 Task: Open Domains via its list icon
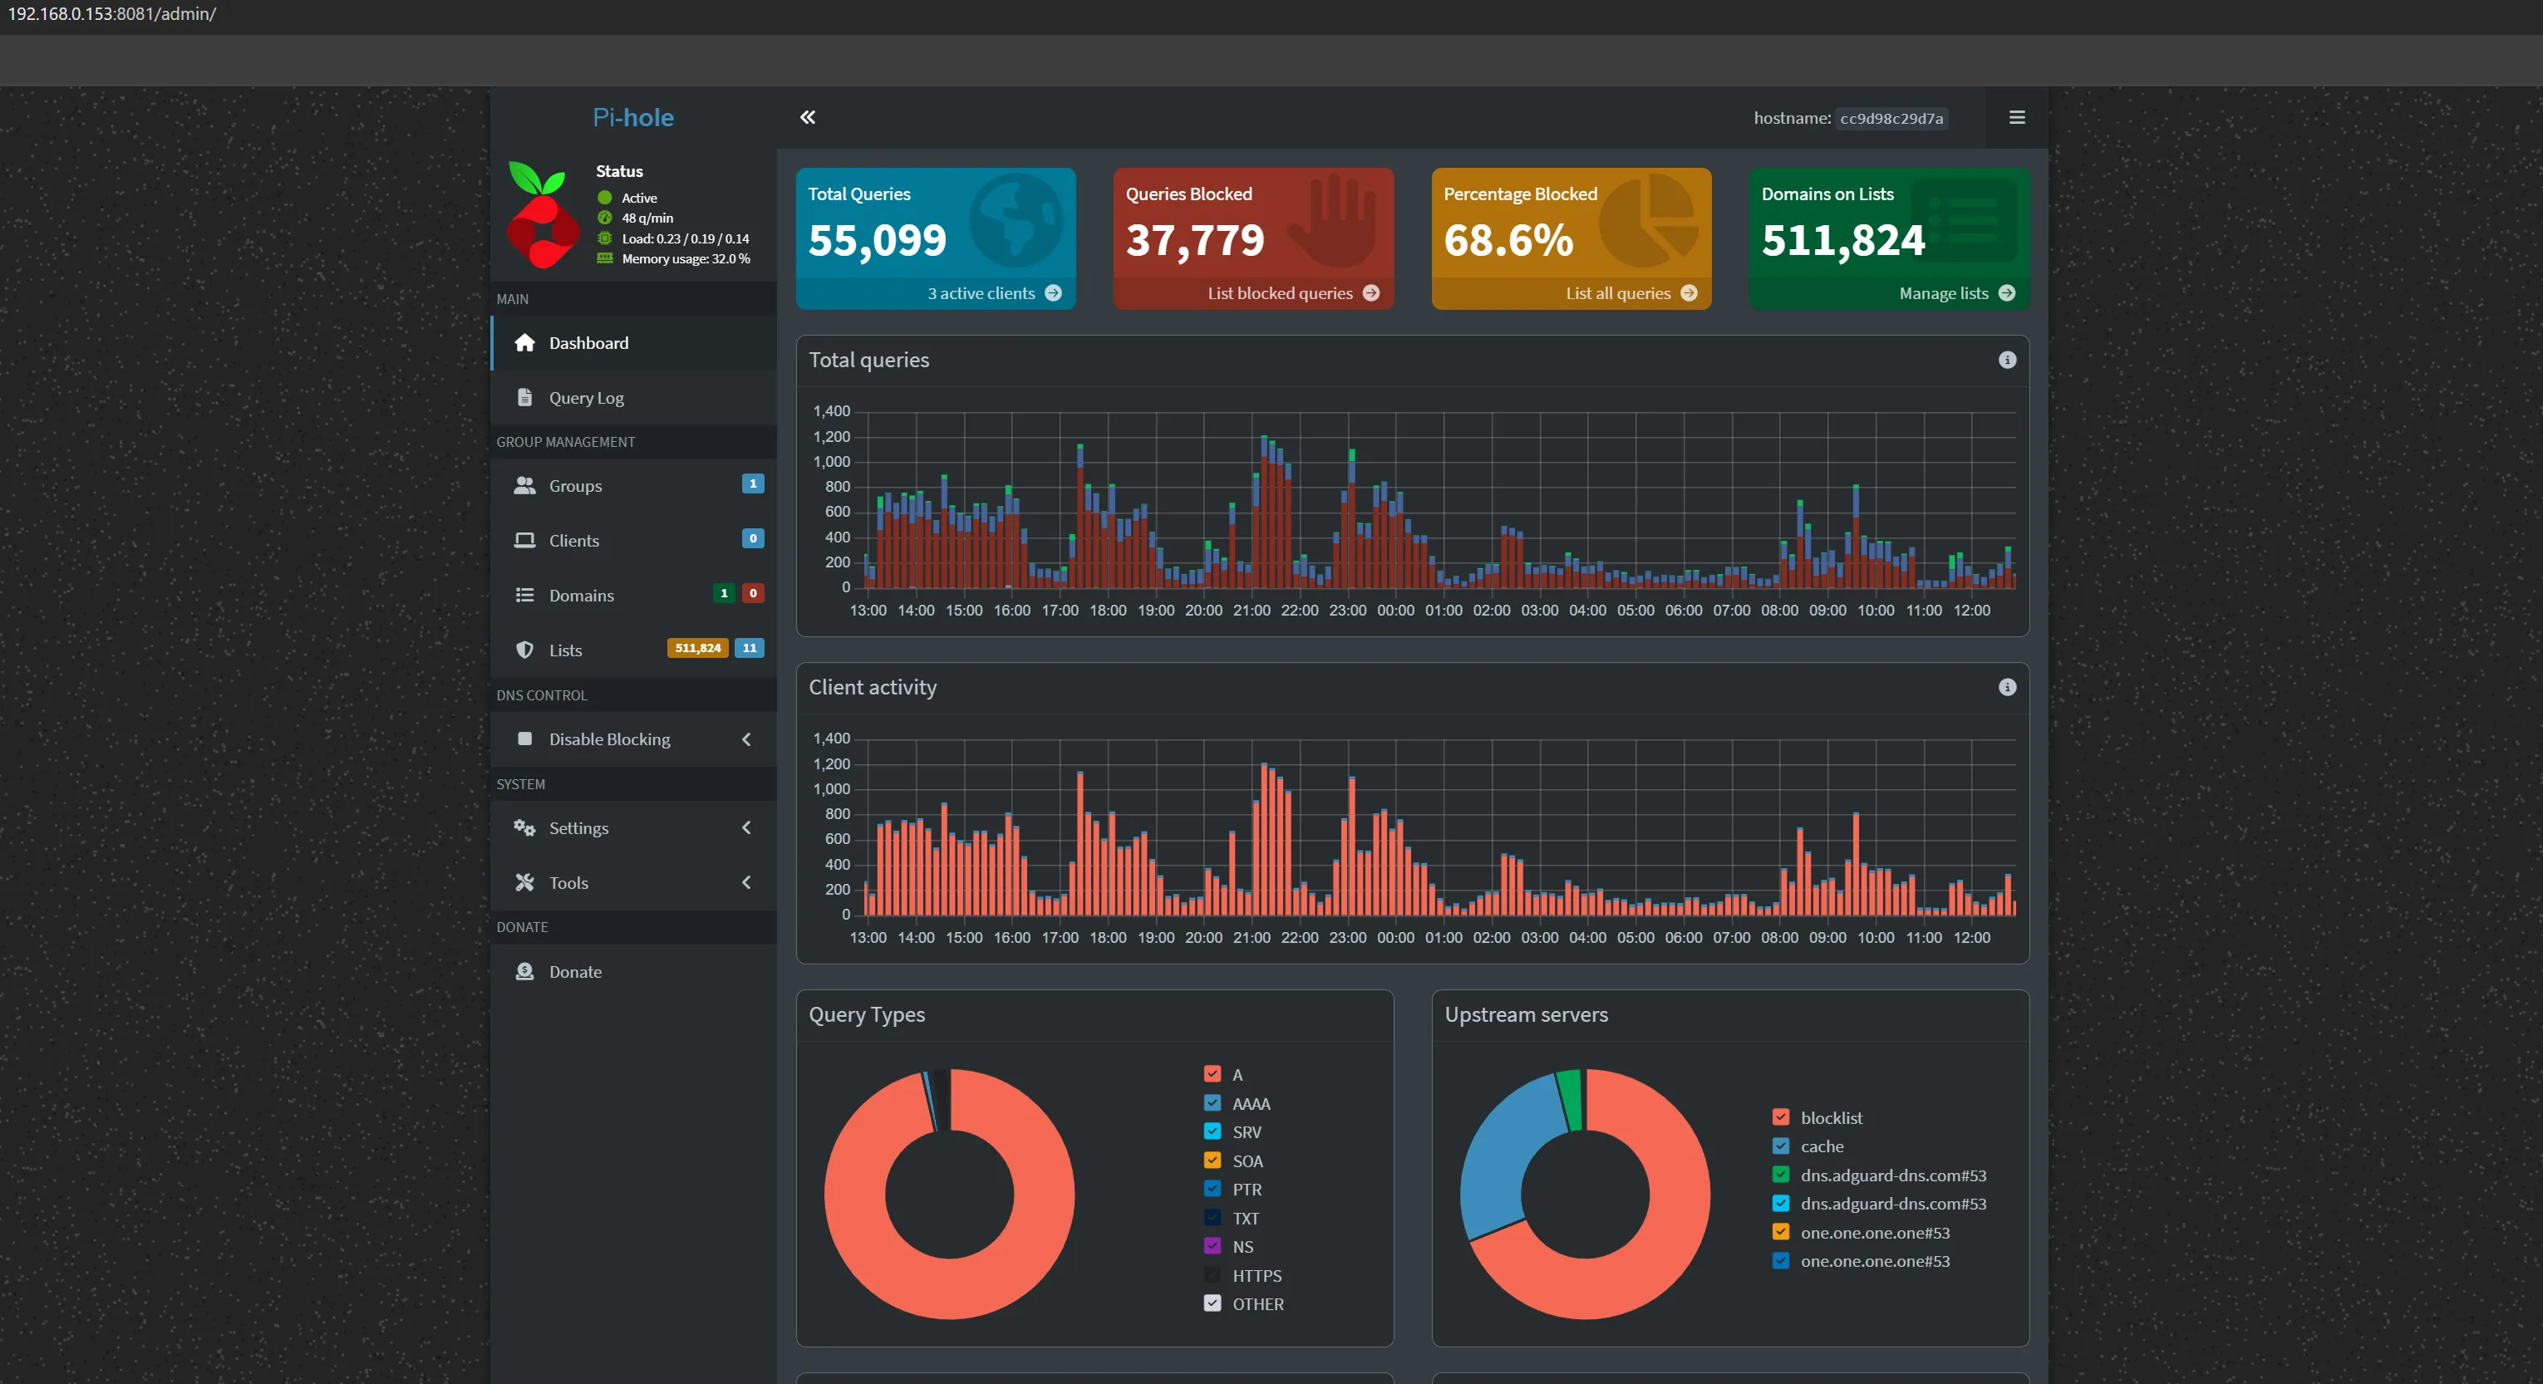(x=525, y=596)
